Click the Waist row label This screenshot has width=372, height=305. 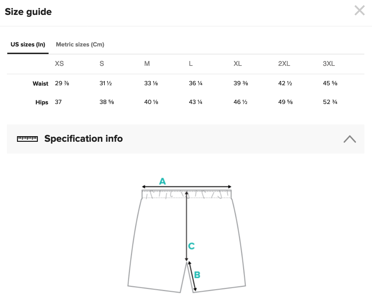(x=40, y=84)
